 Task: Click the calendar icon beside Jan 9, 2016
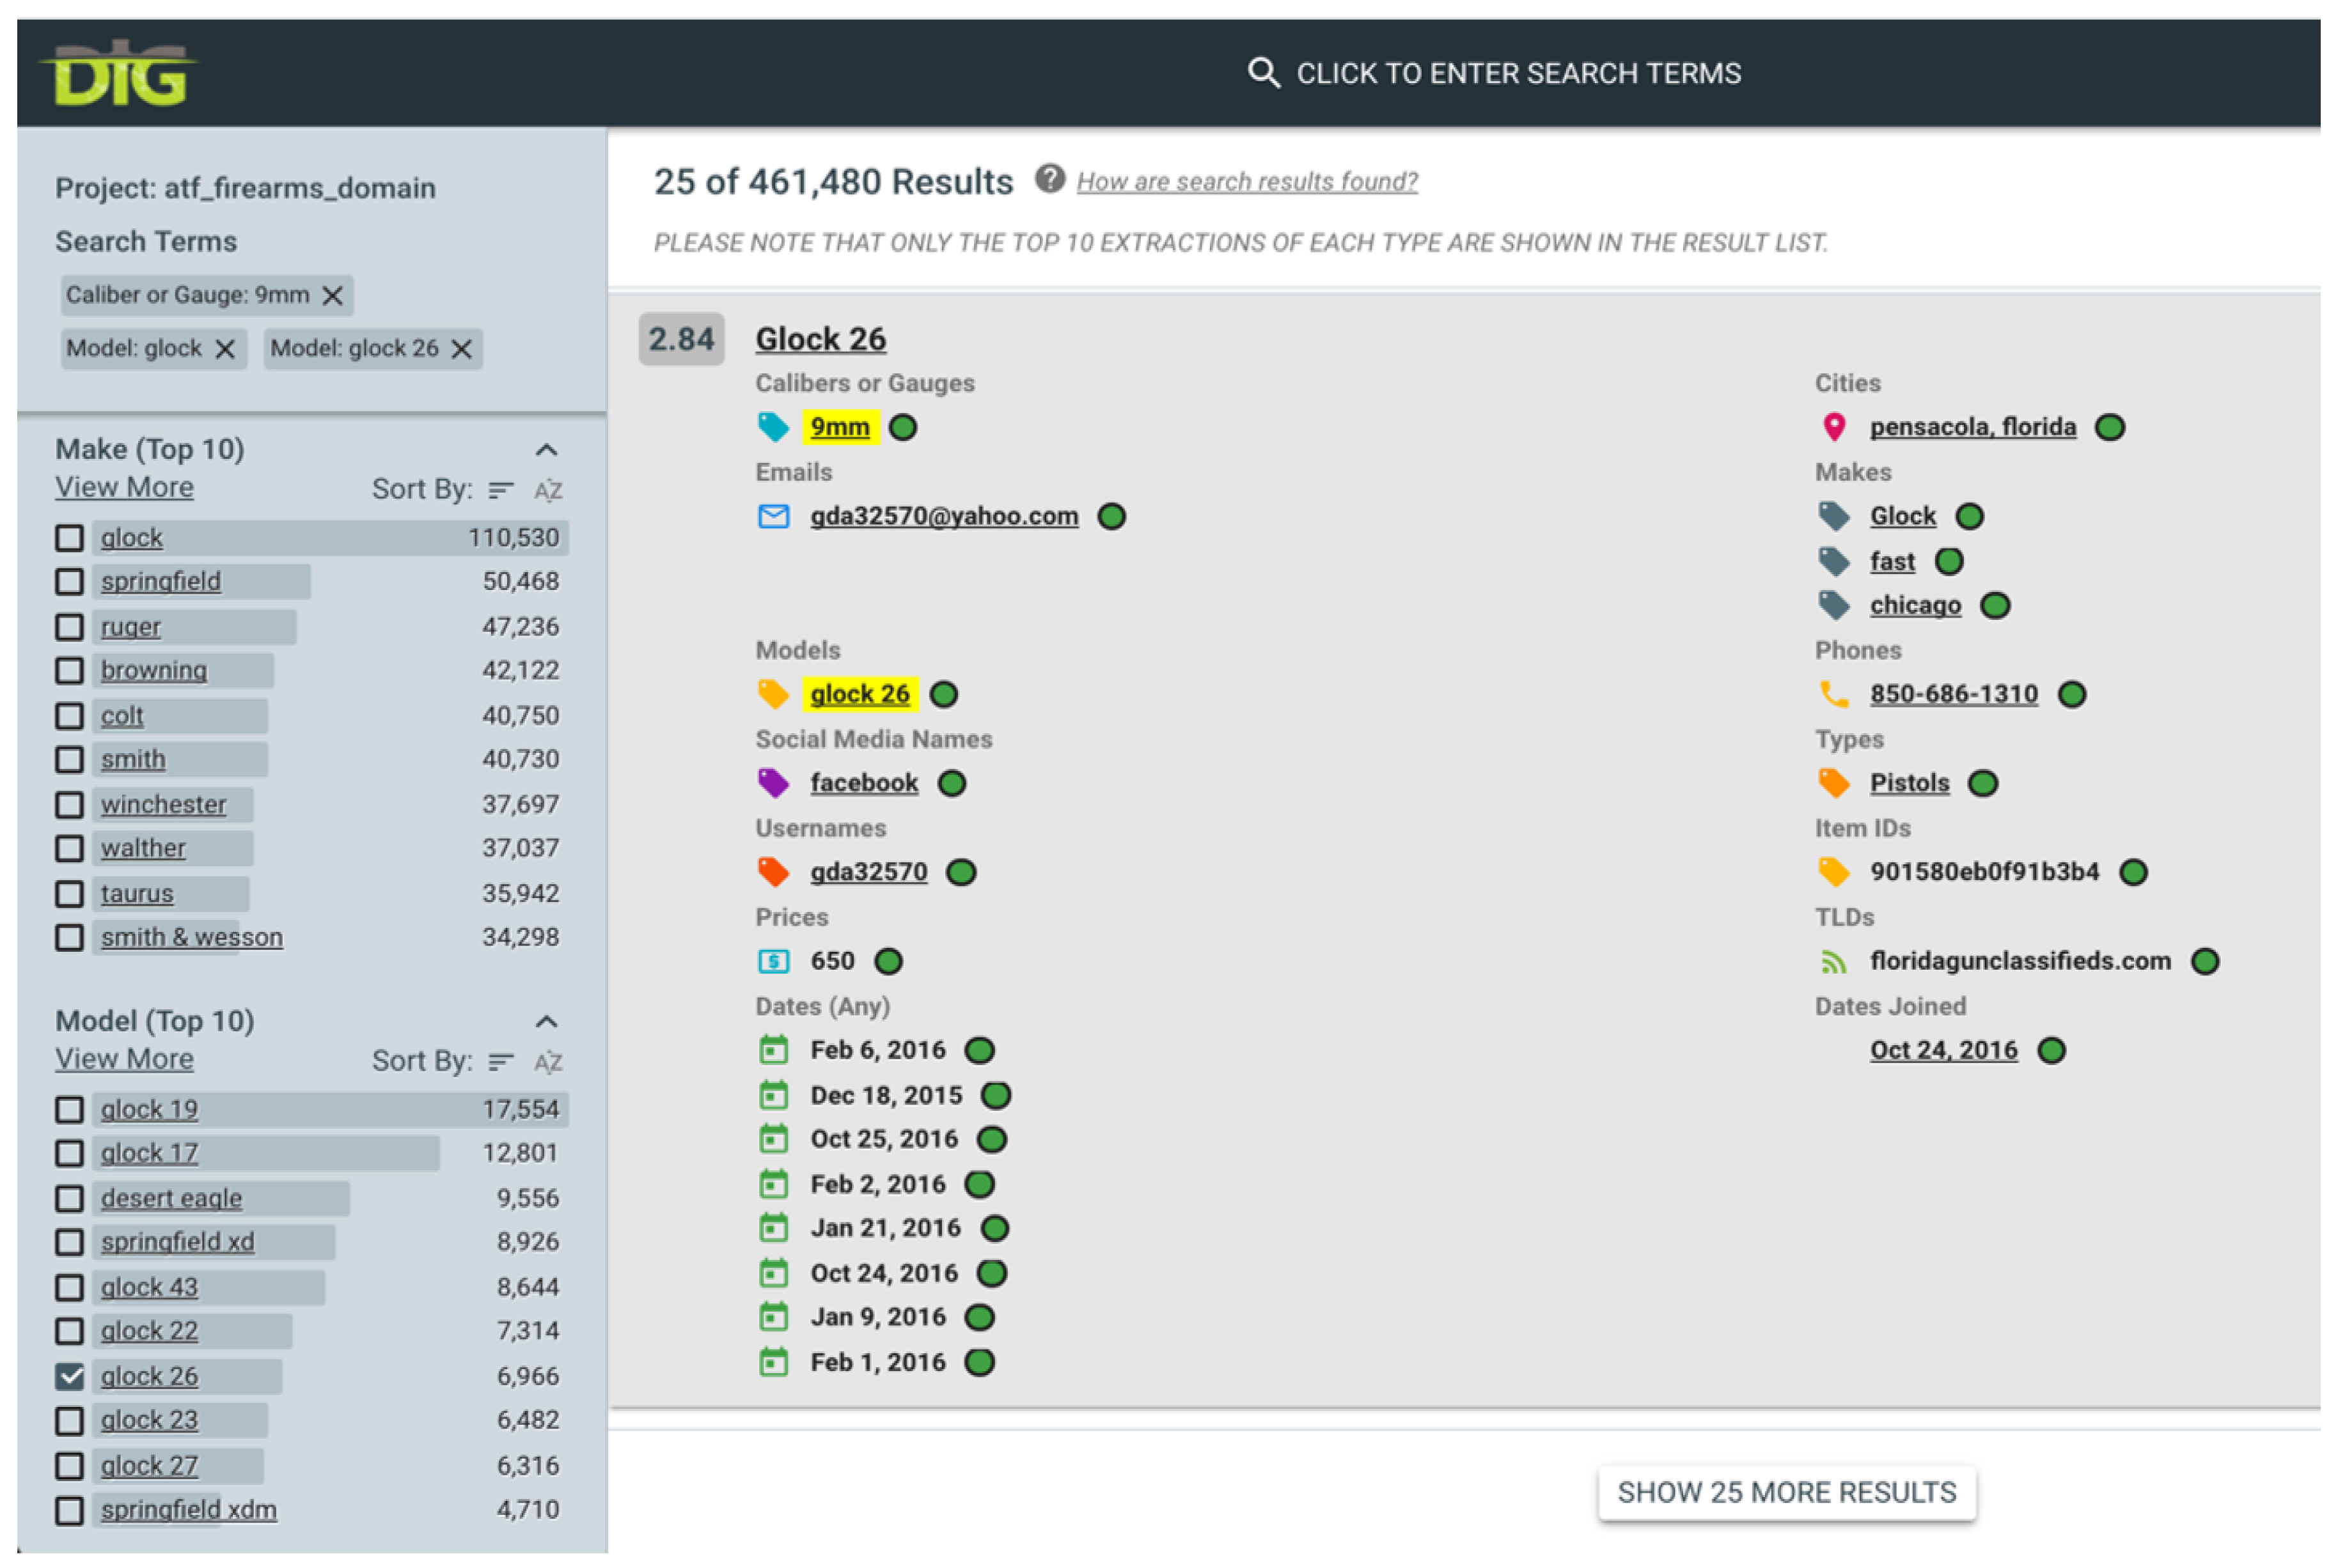pos(773,1318)
